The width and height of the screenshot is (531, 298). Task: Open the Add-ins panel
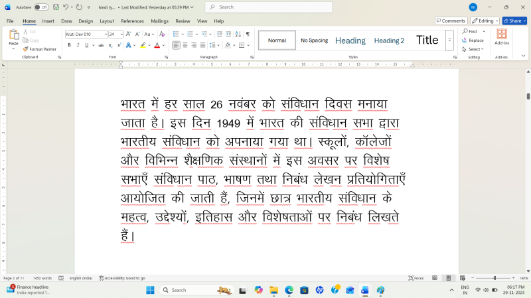(x=501, y=37)
